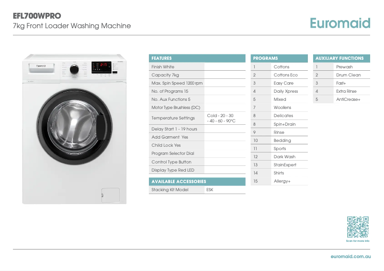Click the EFL700WPRO model title
This screenshot has width=384, height=271.
37,16
